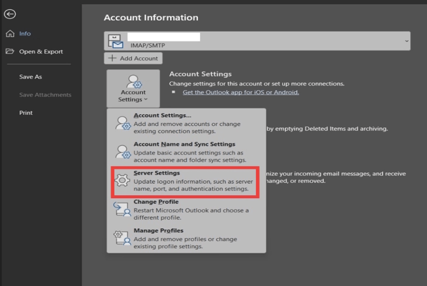Click the Info home icon
The height and width of the screenshot is (286, 427).
pyautogui.click(x=10, y=34)
